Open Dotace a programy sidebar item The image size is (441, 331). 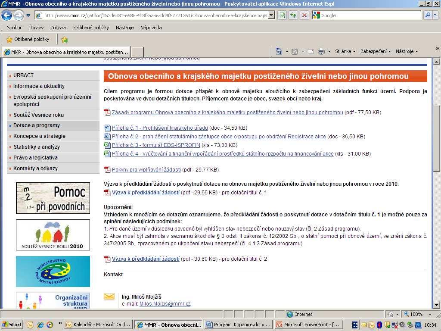pos(53,125)
